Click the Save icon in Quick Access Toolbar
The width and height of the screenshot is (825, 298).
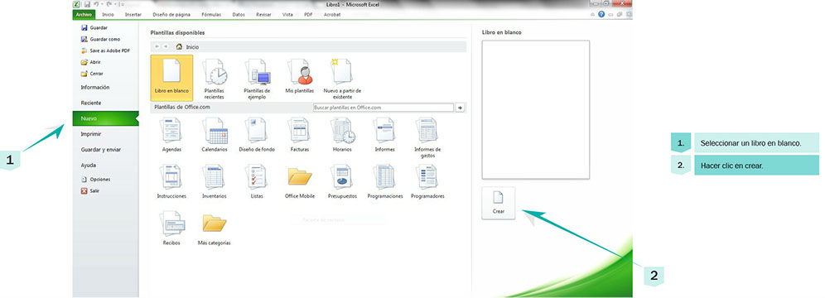87,4
